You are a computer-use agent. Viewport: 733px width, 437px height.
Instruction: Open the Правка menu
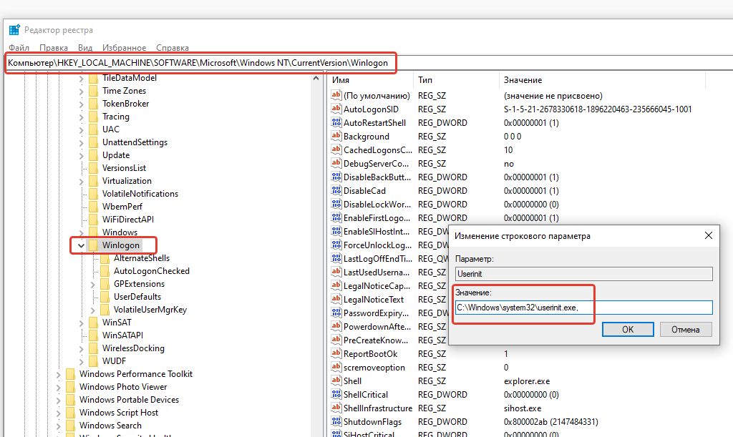coord(54,47)
